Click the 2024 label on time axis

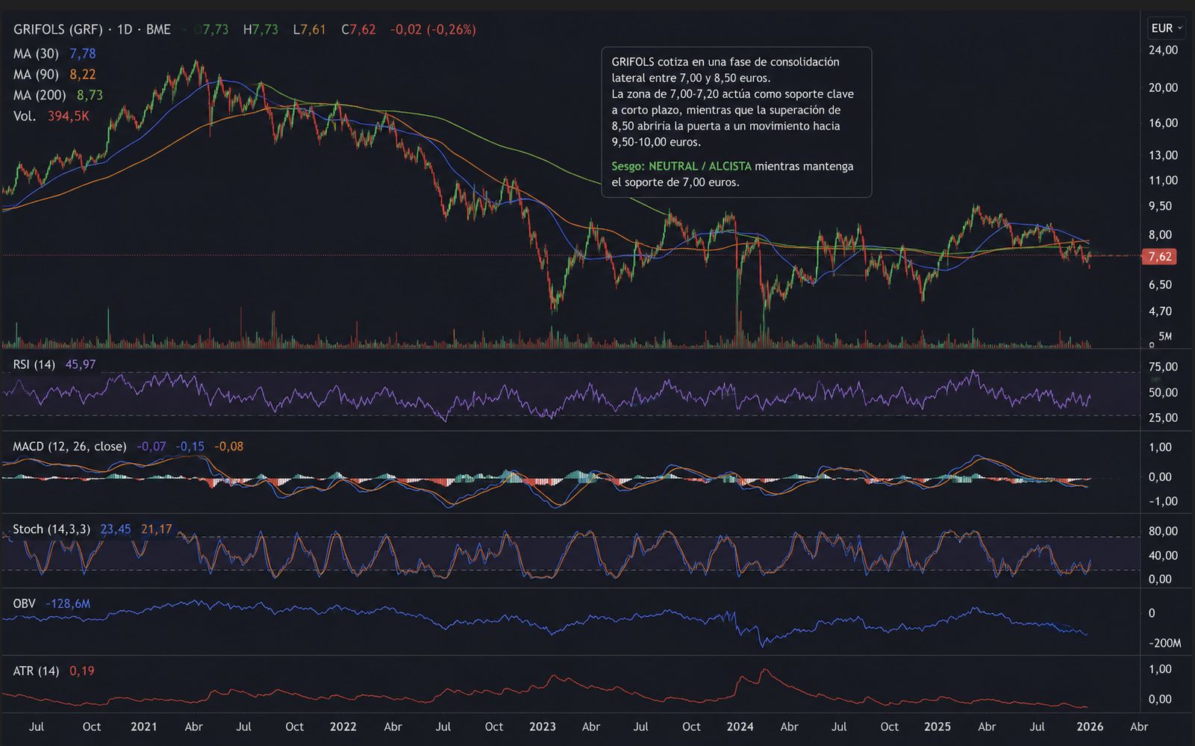740,727
